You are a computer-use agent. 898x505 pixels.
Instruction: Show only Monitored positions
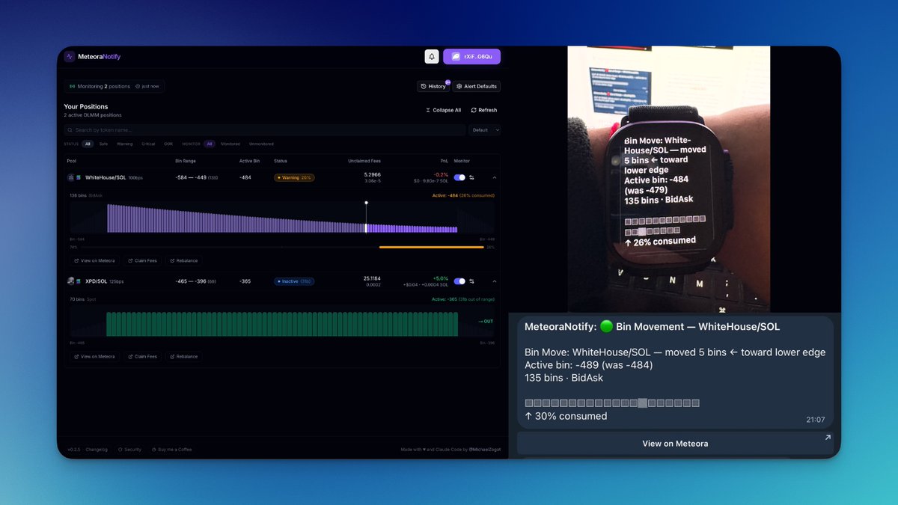click(x=230, y=144)
